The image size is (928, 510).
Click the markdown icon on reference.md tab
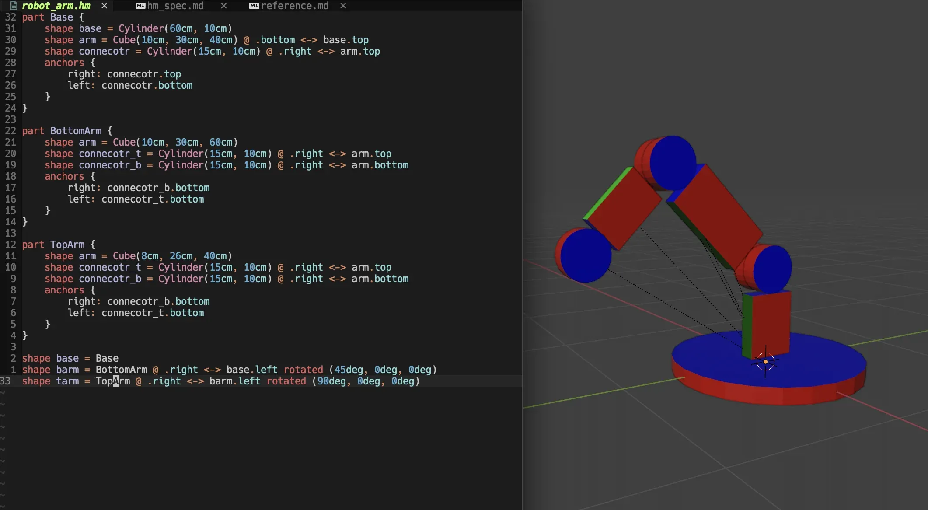pos(254,6)
